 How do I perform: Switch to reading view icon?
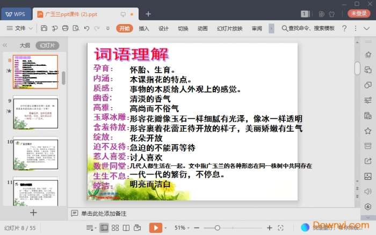tap(126, 228)
